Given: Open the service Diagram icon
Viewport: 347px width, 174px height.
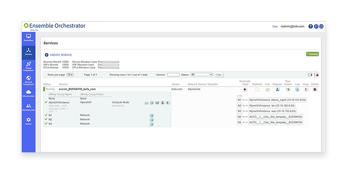Looking at the screenshot, I should [277, 89].
